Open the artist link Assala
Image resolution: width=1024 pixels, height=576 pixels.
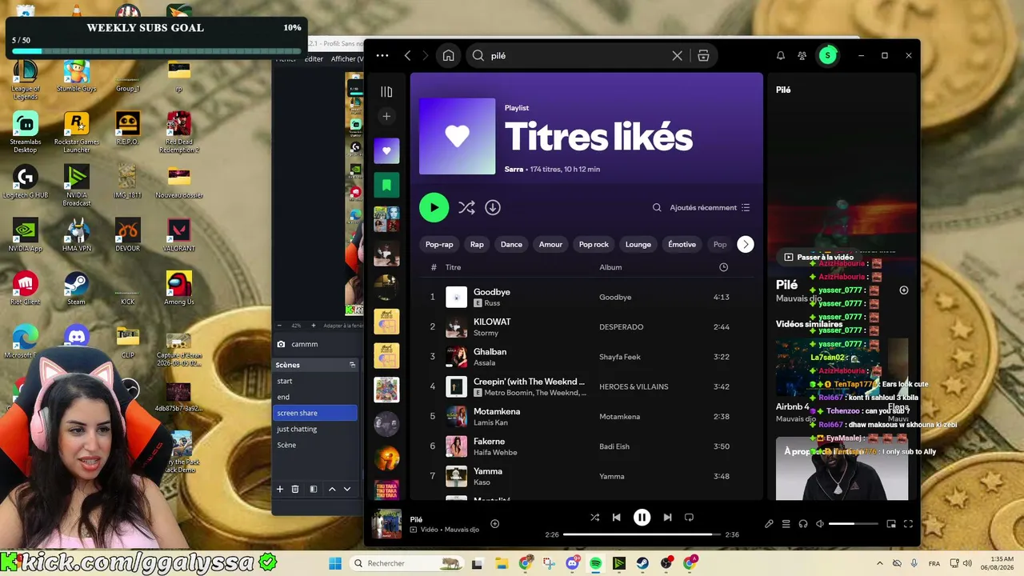tap(484, 362)
